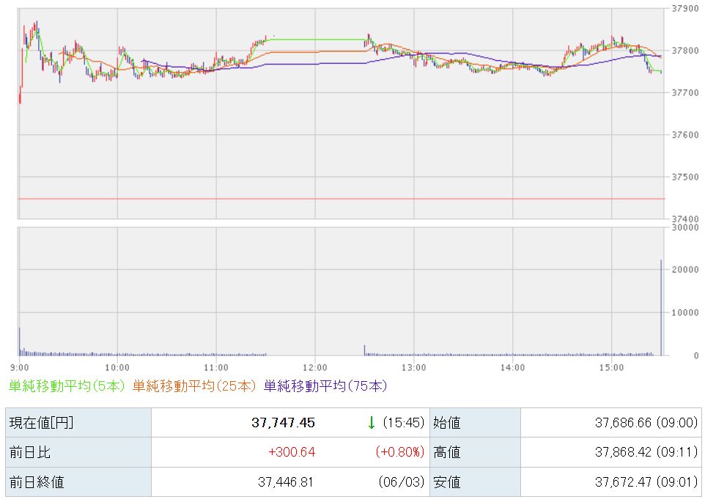Click the opening volume bar at 9:00
This screenshot has width=705, height=502.
[19, 342]
